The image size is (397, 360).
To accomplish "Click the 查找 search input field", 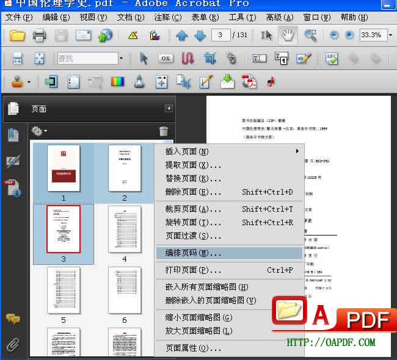I will [87, 59].
